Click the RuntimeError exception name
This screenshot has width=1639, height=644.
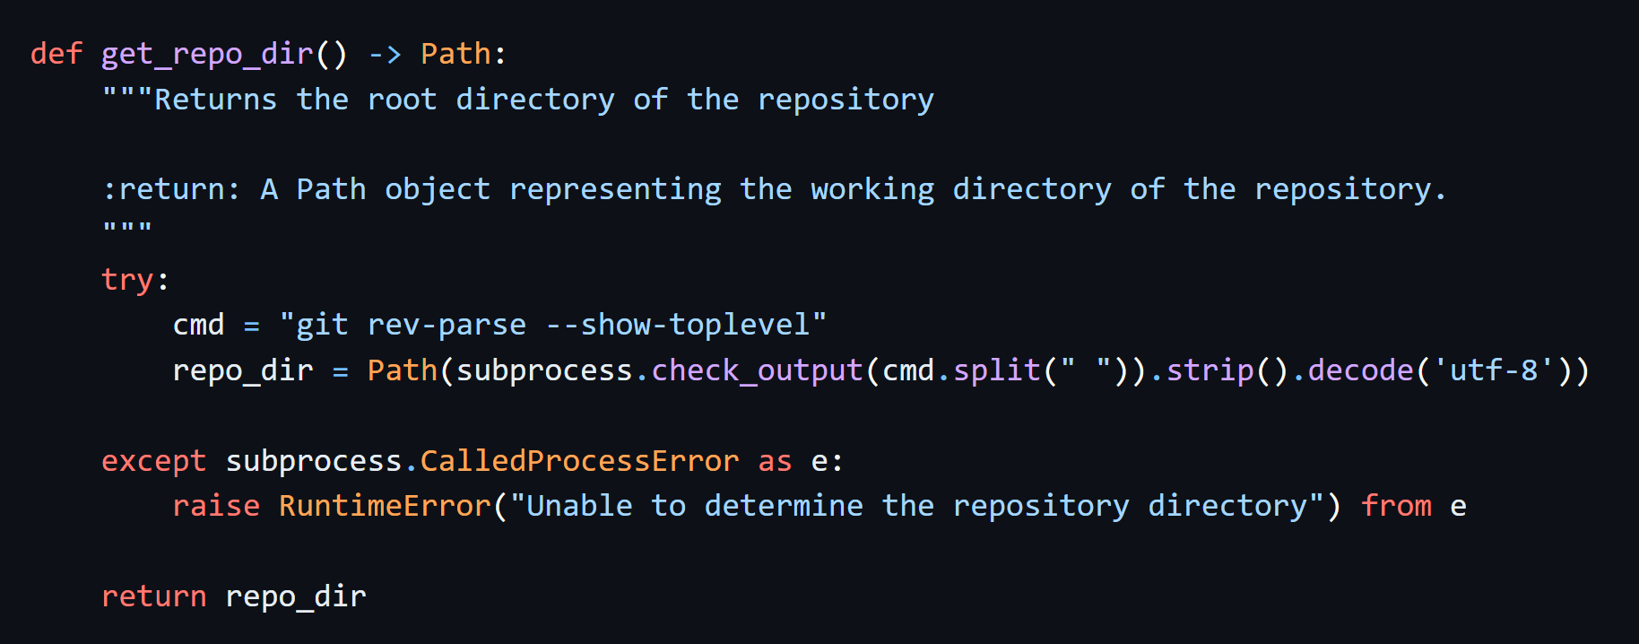385,506
